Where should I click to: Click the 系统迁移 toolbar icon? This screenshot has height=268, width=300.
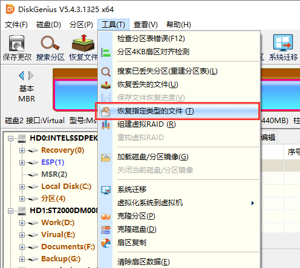tap(283, 48)
